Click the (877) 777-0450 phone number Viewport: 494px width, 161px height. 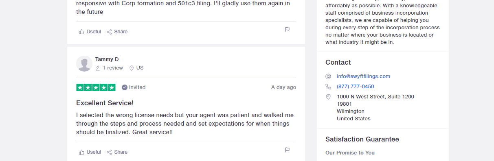click(x=355, y=86)
